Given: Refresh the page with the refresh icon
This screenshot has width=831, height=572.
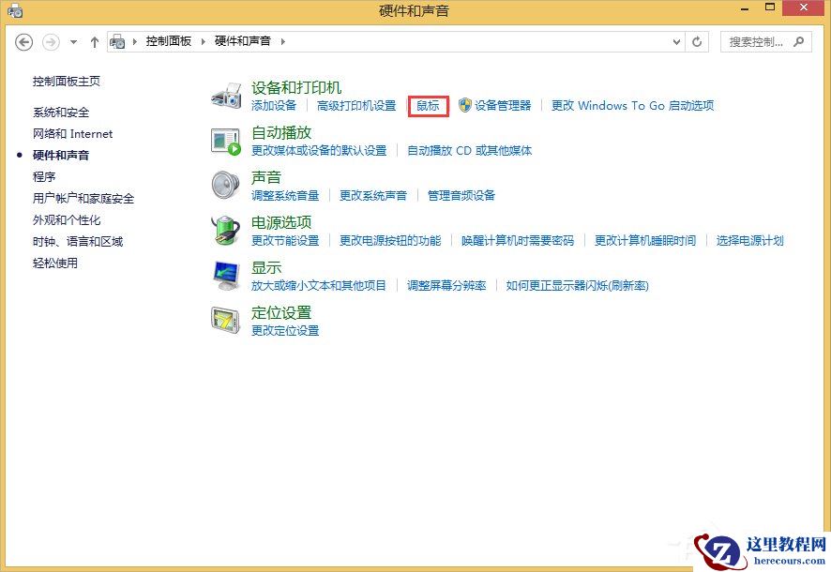Looking at the screenshot, I should tap(697, 41).
